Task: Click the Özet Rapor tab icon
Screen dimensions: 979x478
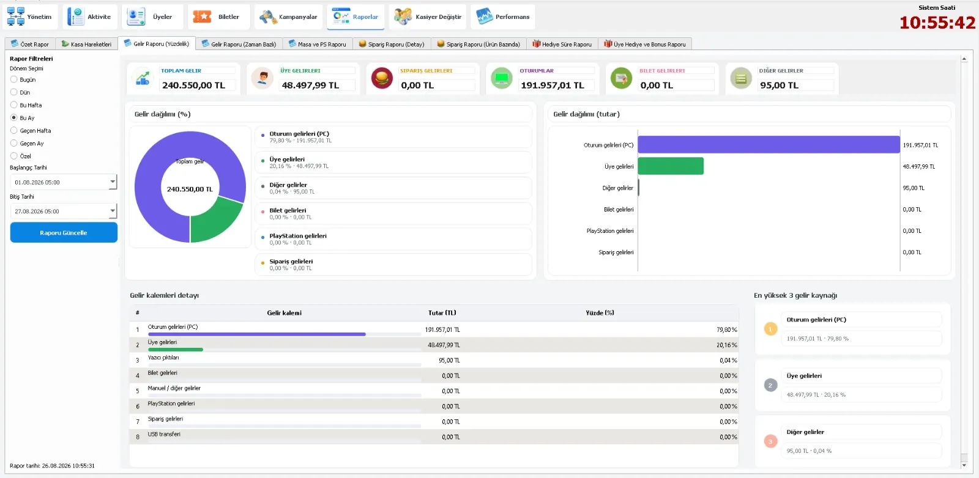Action: [x=15, y=44]
